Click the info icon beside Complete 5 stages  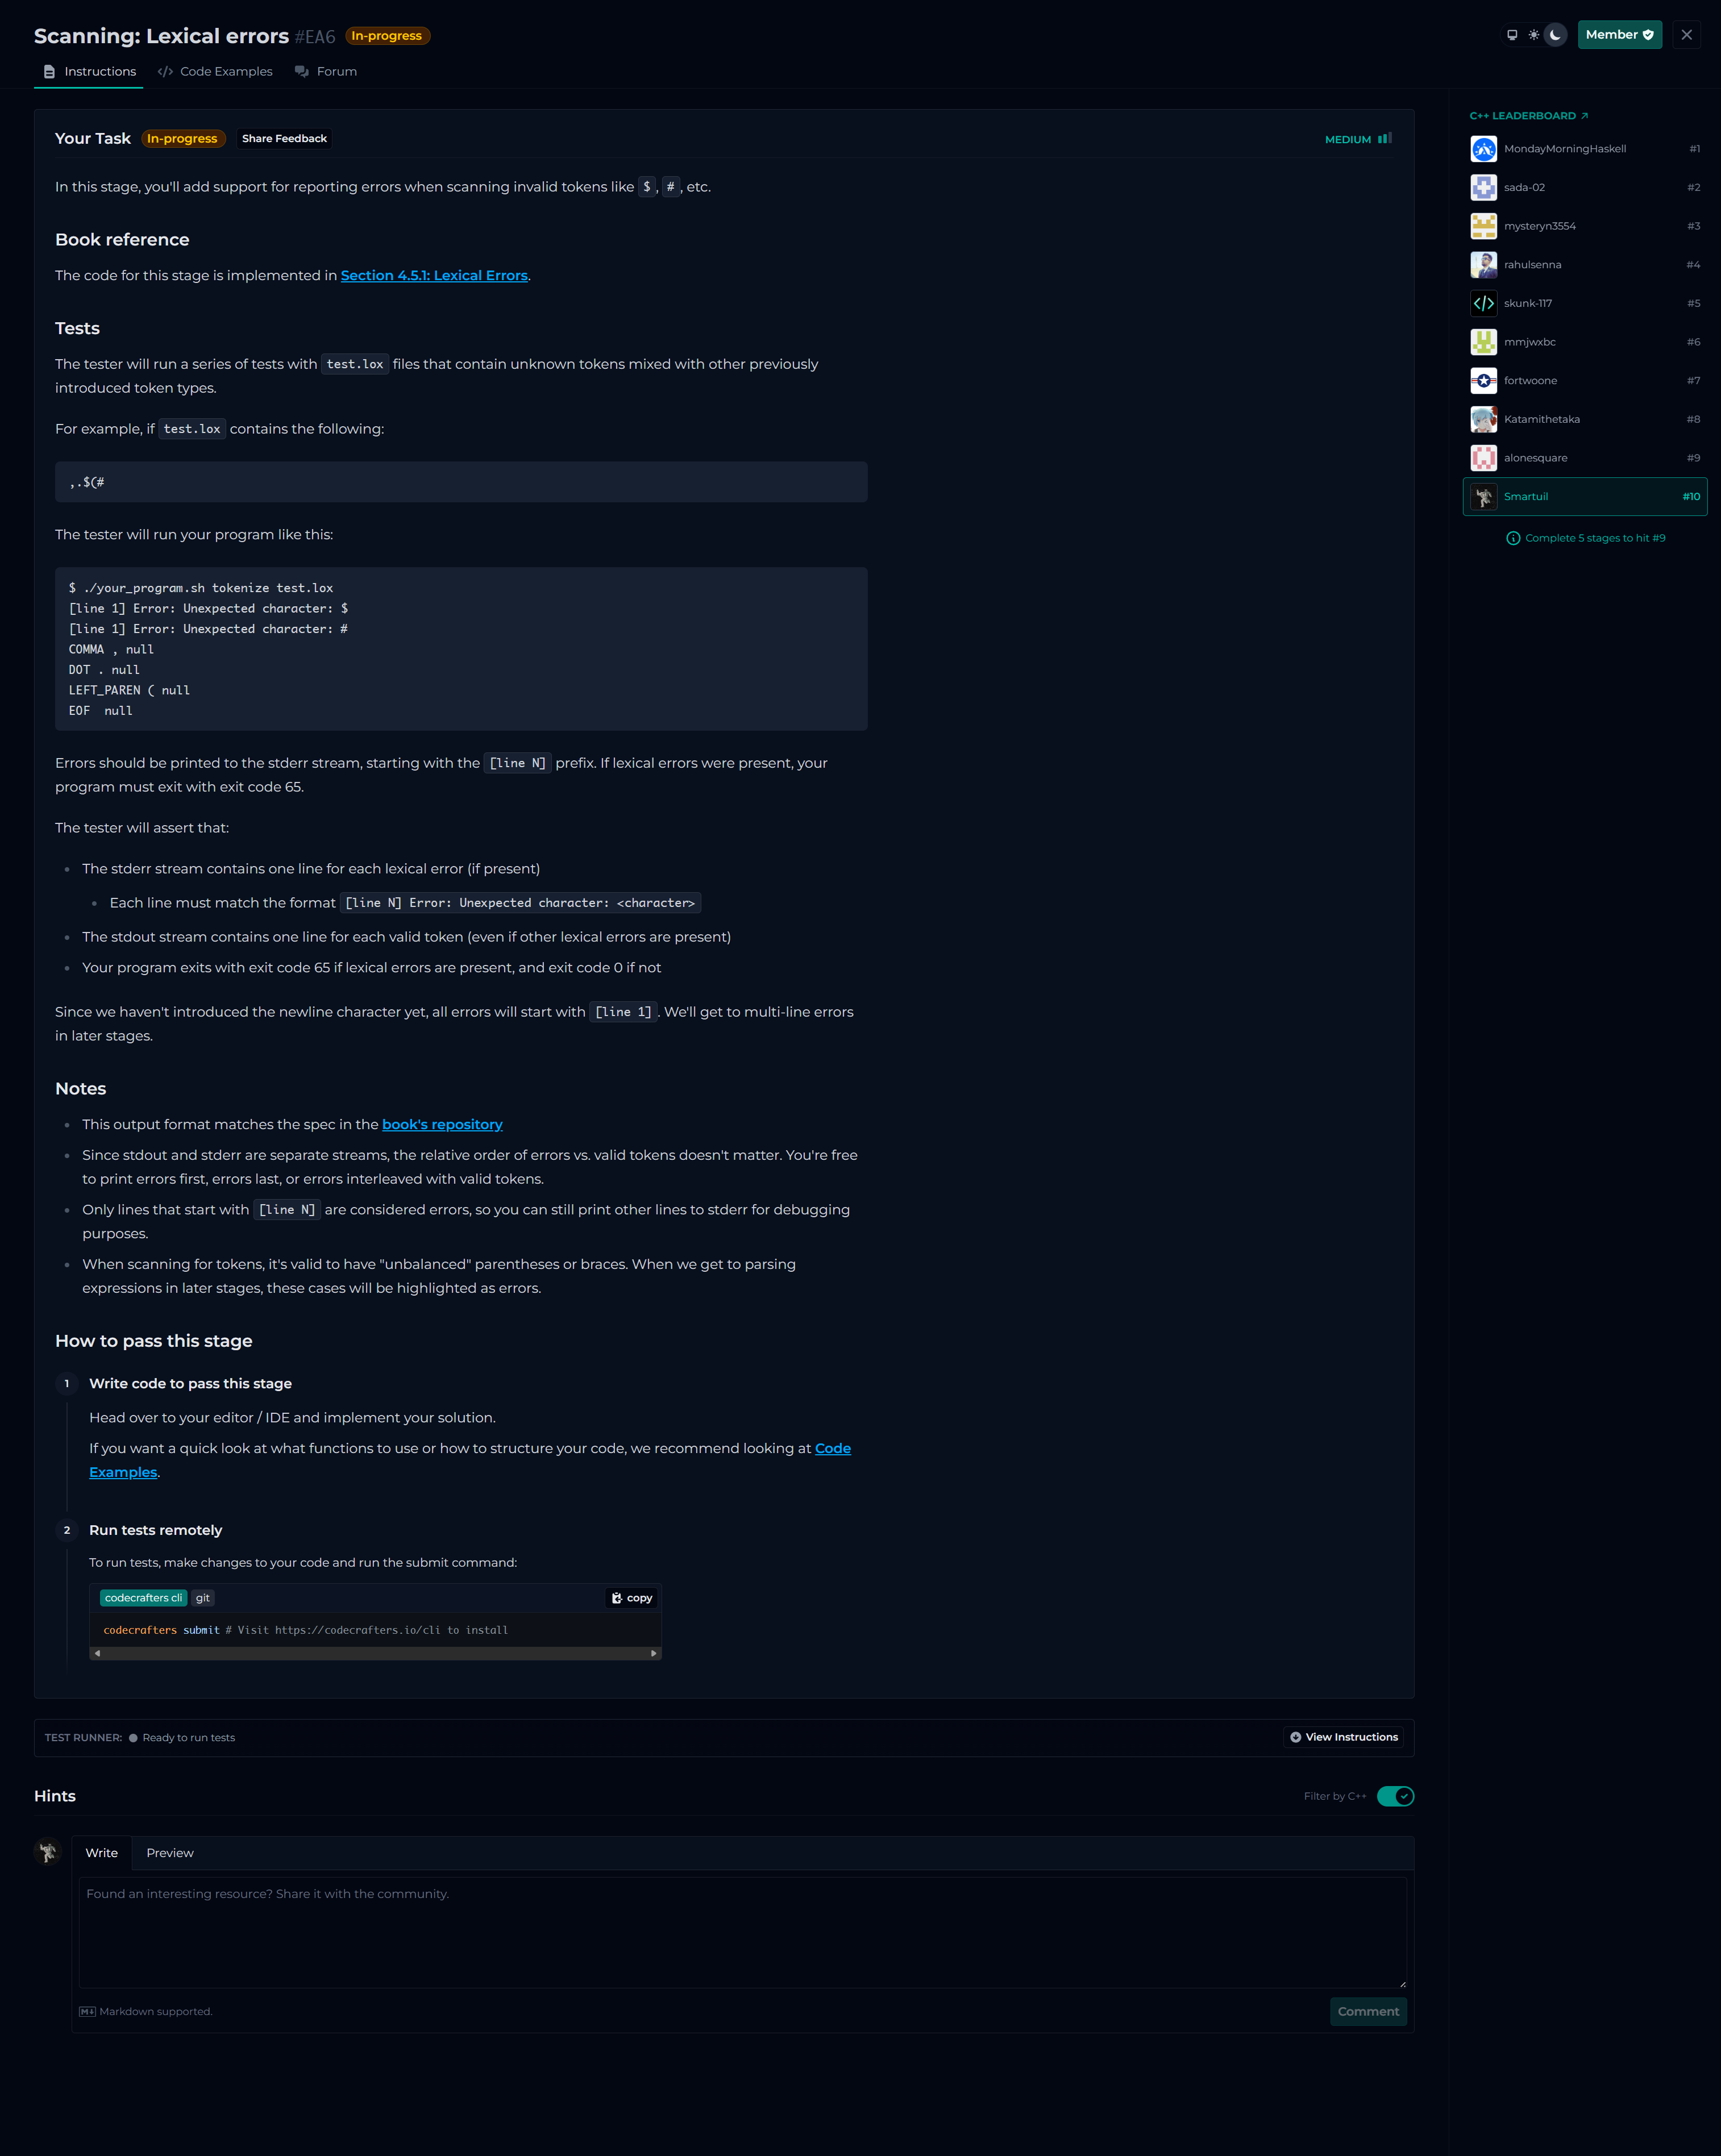coord(1513,538)
